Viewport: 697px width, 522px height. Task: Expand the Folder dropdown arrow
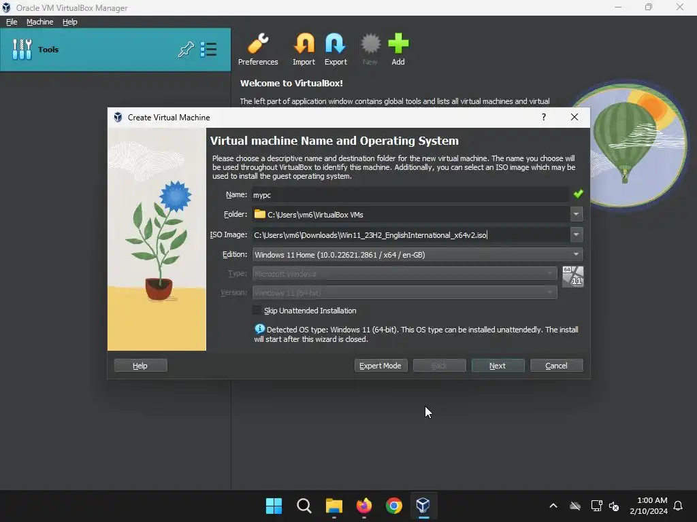point(576,214)
